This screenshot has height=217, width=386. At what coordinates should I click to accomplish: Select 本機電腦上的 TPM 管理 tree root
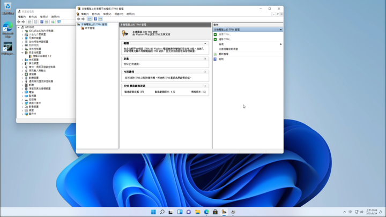pyautogui.click(x=94, y=25)
